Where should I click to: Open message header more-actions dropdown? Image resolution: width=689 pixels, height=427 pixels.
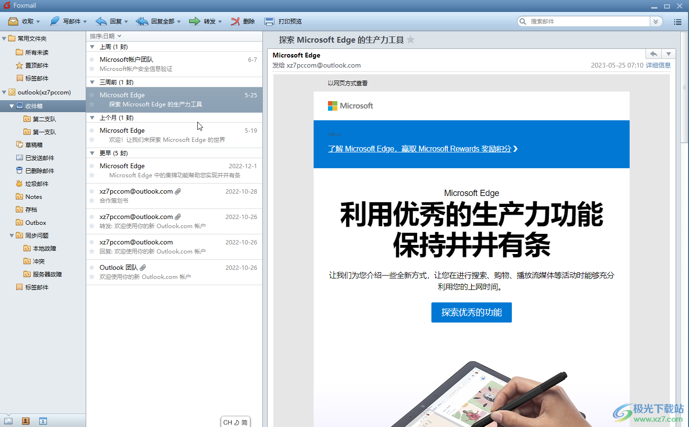668,54
